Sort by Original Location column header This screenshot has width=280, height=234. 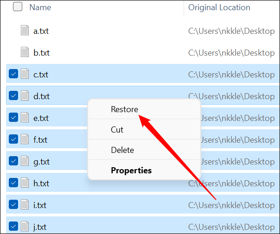coord(219,7)
